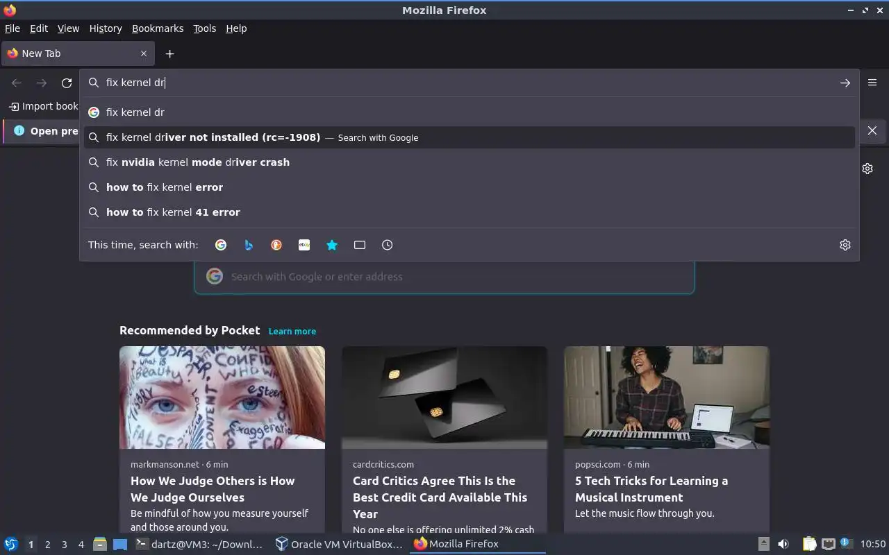Switch to workspace 4 in the taskbar
This screenshot has height=555, width=889.
tap(81, 545)
